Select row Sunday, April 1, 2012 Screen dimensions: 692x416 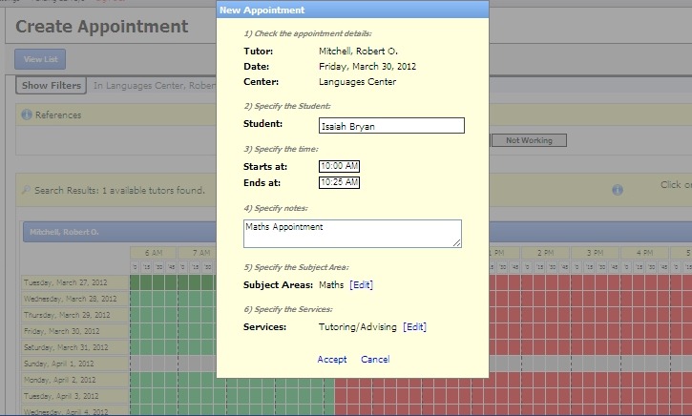pos(74,364)
